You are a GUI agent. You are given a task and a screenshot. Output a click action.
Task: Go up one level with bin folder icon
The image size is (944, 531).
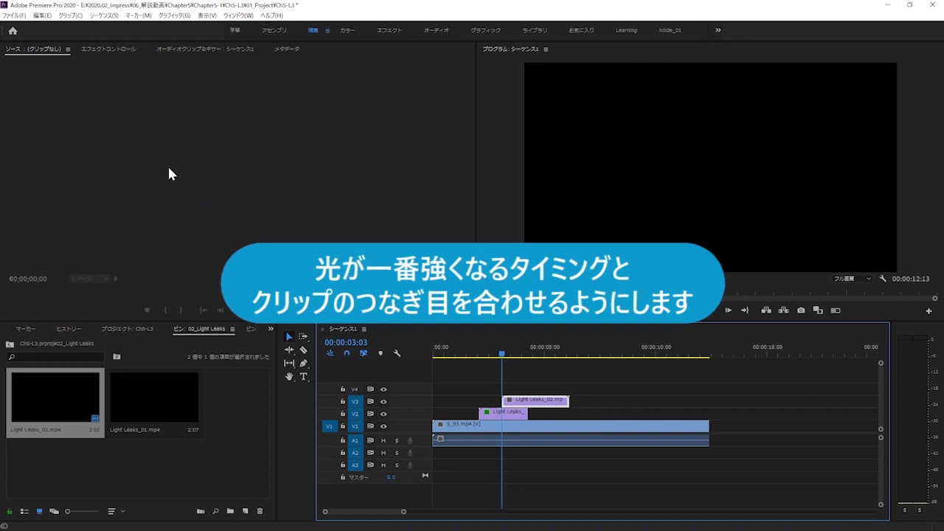pos(10,344)
